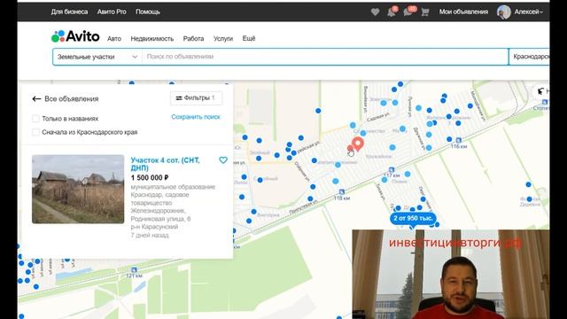Open Работа category
This screenshot has height=319, width=567.
click(193, 39)
